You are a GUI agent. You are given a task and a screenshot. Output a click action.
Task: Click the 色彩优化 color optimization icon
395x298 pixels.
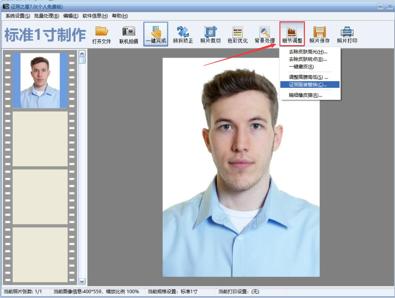coord(237,32)
